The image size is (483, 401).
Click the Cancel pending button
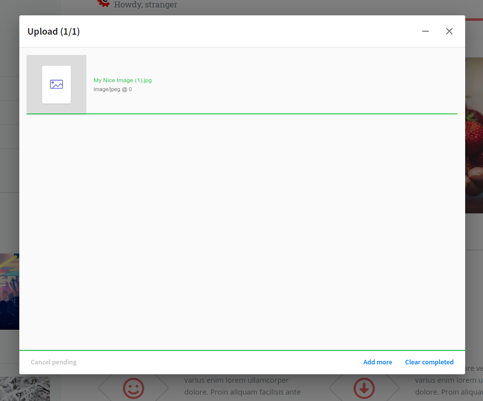(54, 362)
